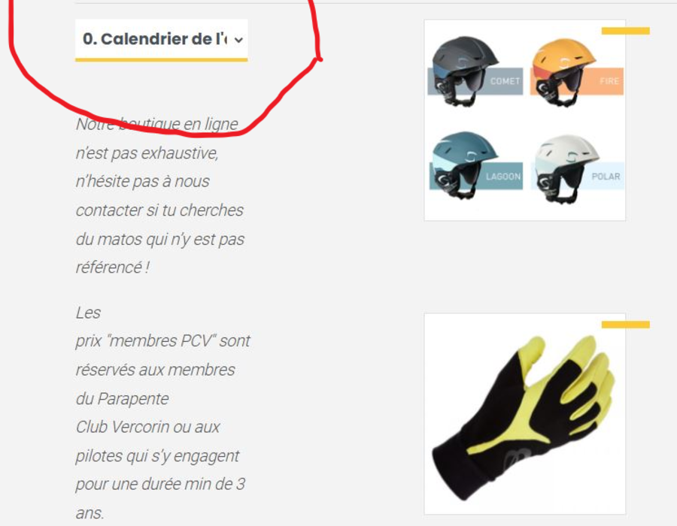Image resolution: width=677 pixels, height=526 pixels.
Task: Click the LAGOON label banner
Action: coord(503,177)
